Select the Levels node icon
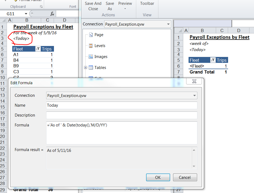This screenshot has width=254, height=193. click(x=91, y=46)
